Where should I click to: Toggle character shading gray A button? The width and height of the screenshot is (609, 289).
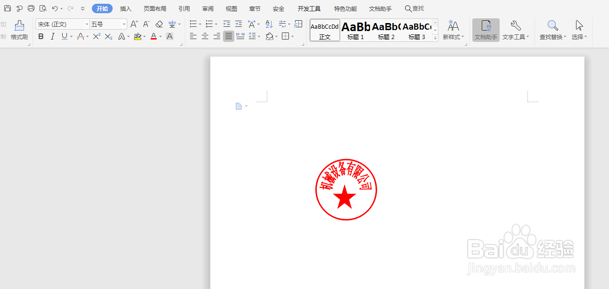170,36
